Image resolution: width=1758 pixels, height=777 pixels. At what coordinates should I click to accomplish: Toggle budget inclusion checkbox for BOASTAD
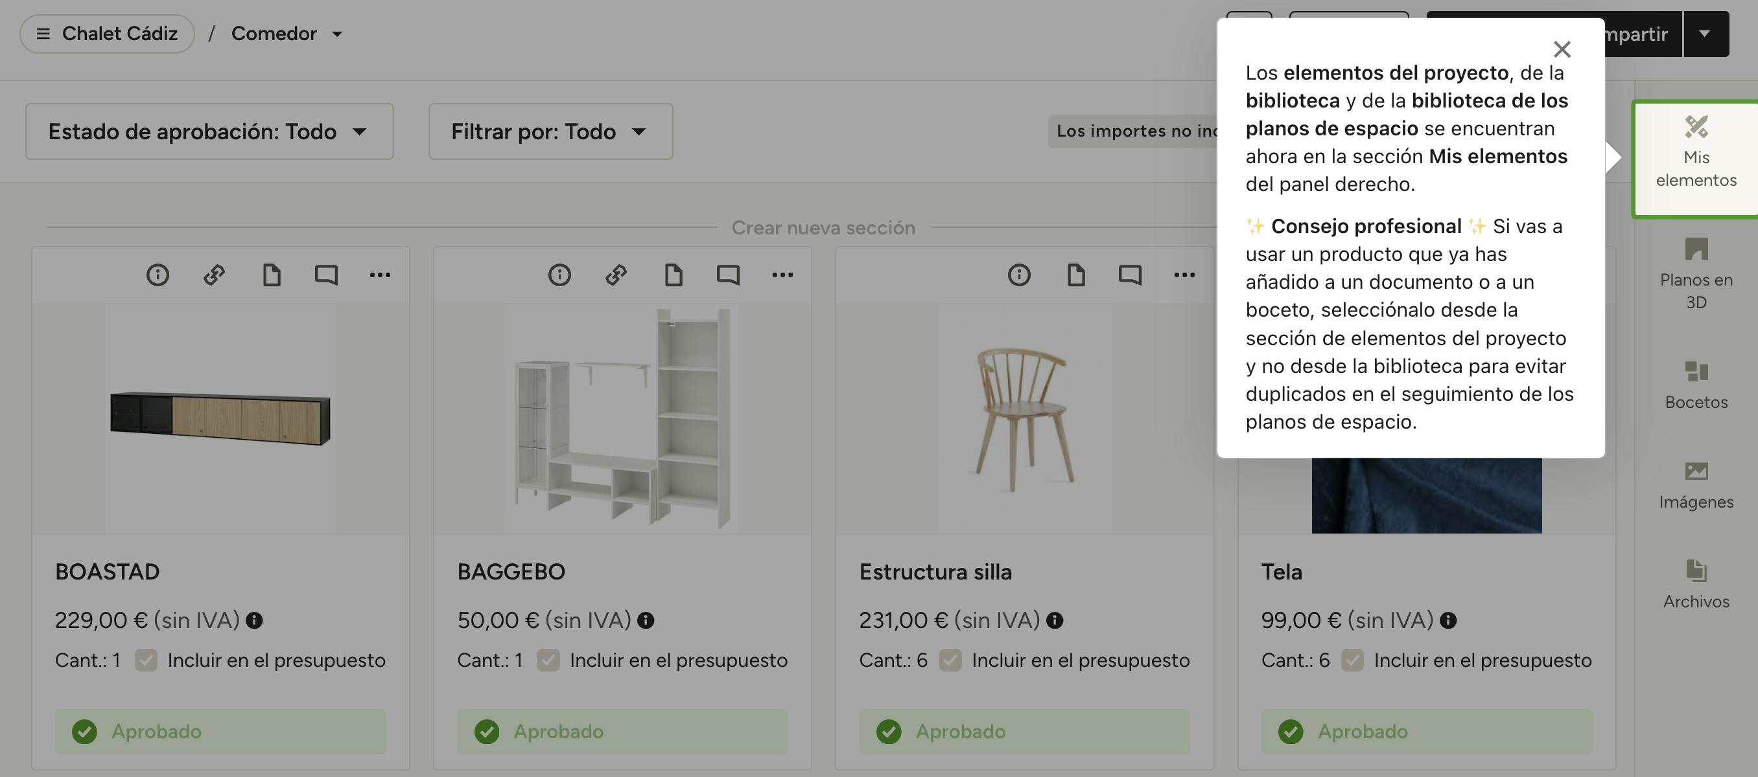(146, 660)
